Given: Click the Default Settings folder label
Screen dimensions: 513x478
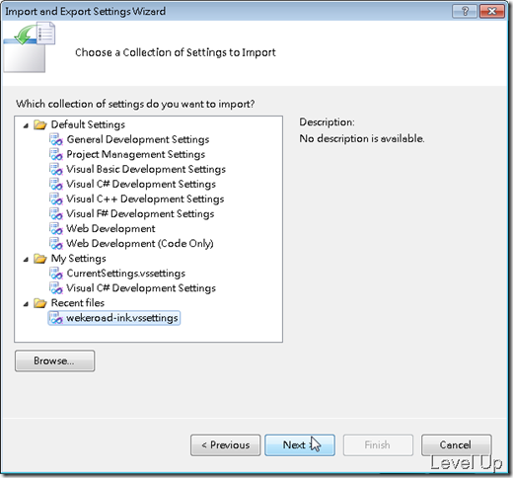Looking at the screenshot, I should 88,124.
